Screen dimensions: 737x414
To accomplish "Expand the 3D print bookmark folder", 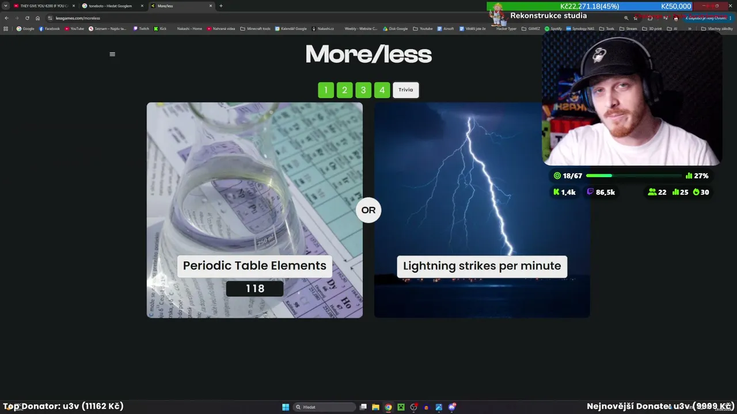I will tap(652, 29).
